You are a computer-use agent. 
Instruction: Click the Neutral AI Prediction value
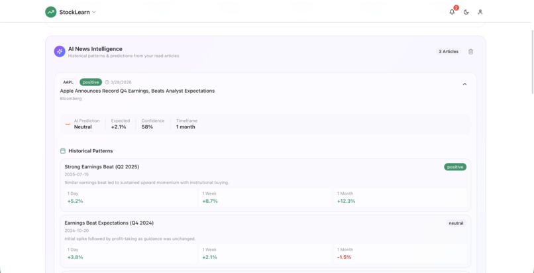83,127
